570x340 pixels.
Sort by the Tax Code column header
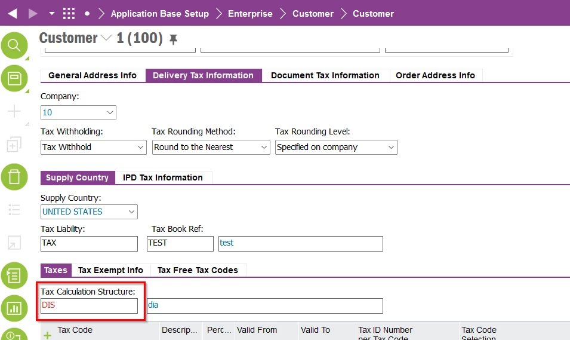pos(75,330)
